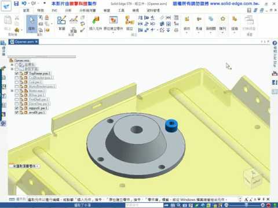Image resolution: width=278 pixels, height=208 pixels.
Task: Open the Solid Edge application button
Action: coord(6,6)
